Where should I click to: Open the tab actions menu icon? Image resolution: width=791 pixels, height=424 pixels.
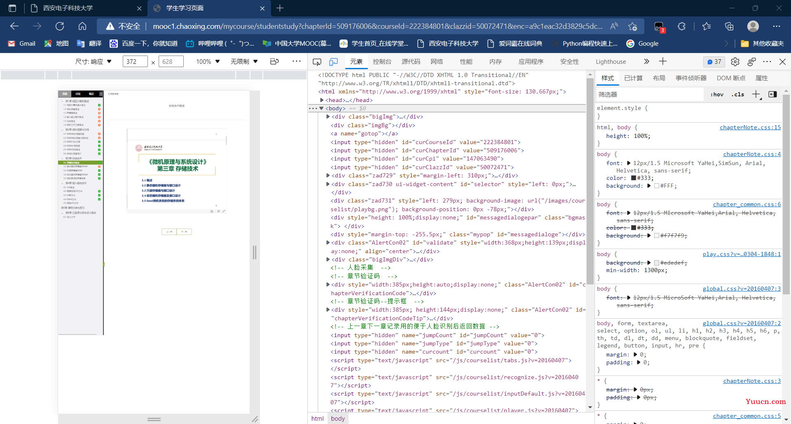point(12,8)
